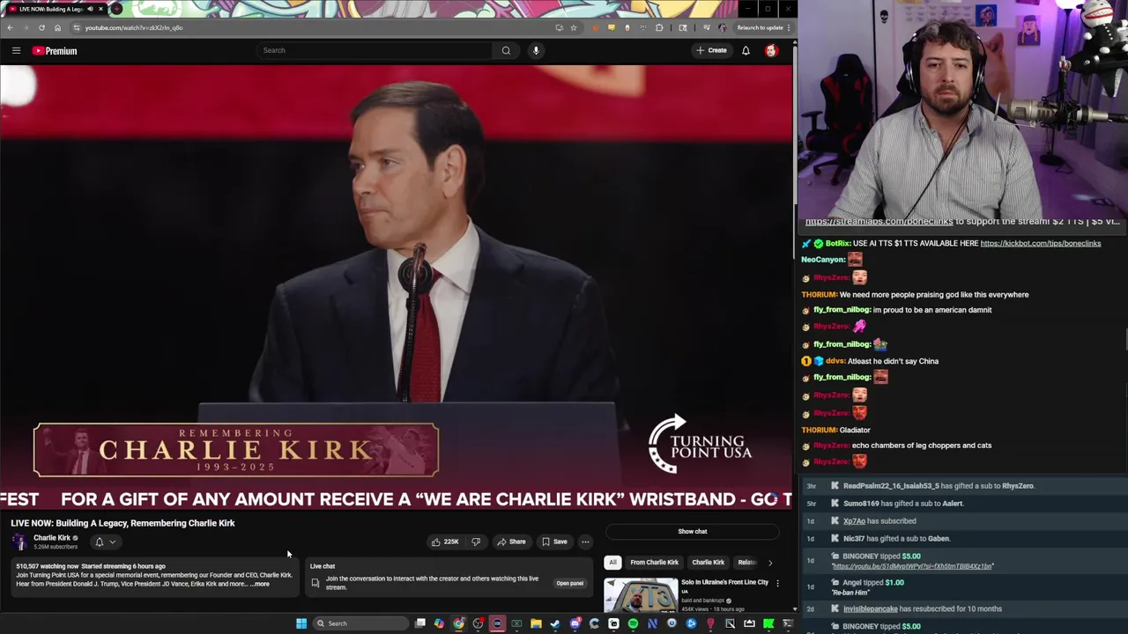Viewport: 1128px width, 634px height.
Task: Like the video showing 225K likes
Action: [x=444, y=542]
